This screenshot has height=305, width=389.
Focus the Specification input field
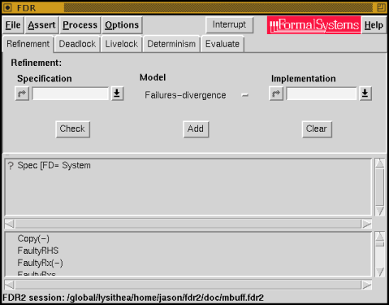[x=71, y=94]
